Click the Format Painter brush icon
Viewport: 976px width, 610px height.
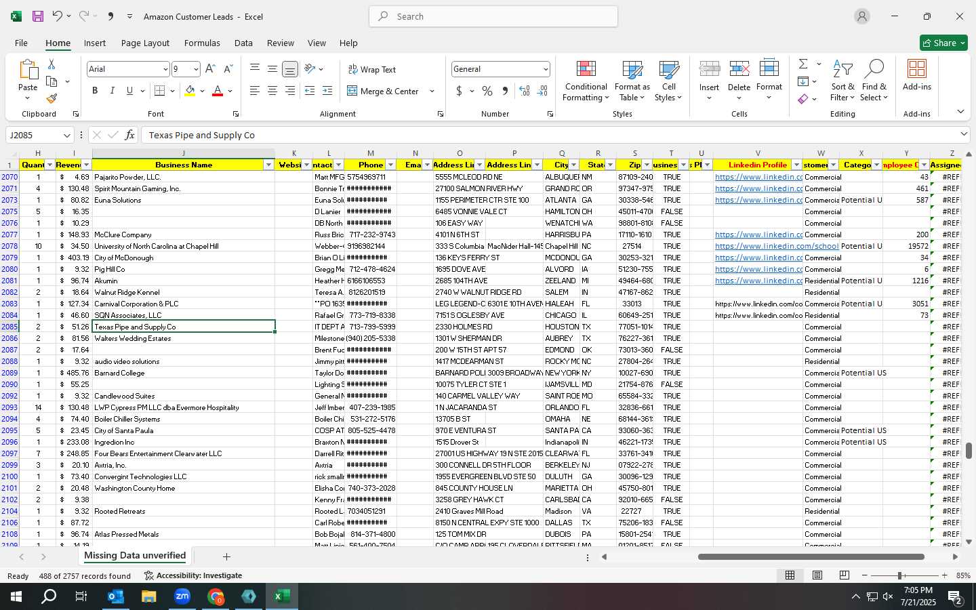(x=52, y=98)
